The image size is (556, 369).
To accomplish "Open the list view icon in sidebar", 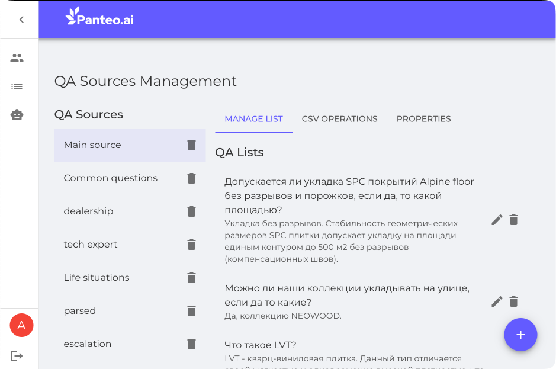I will [x=17, y=86].
